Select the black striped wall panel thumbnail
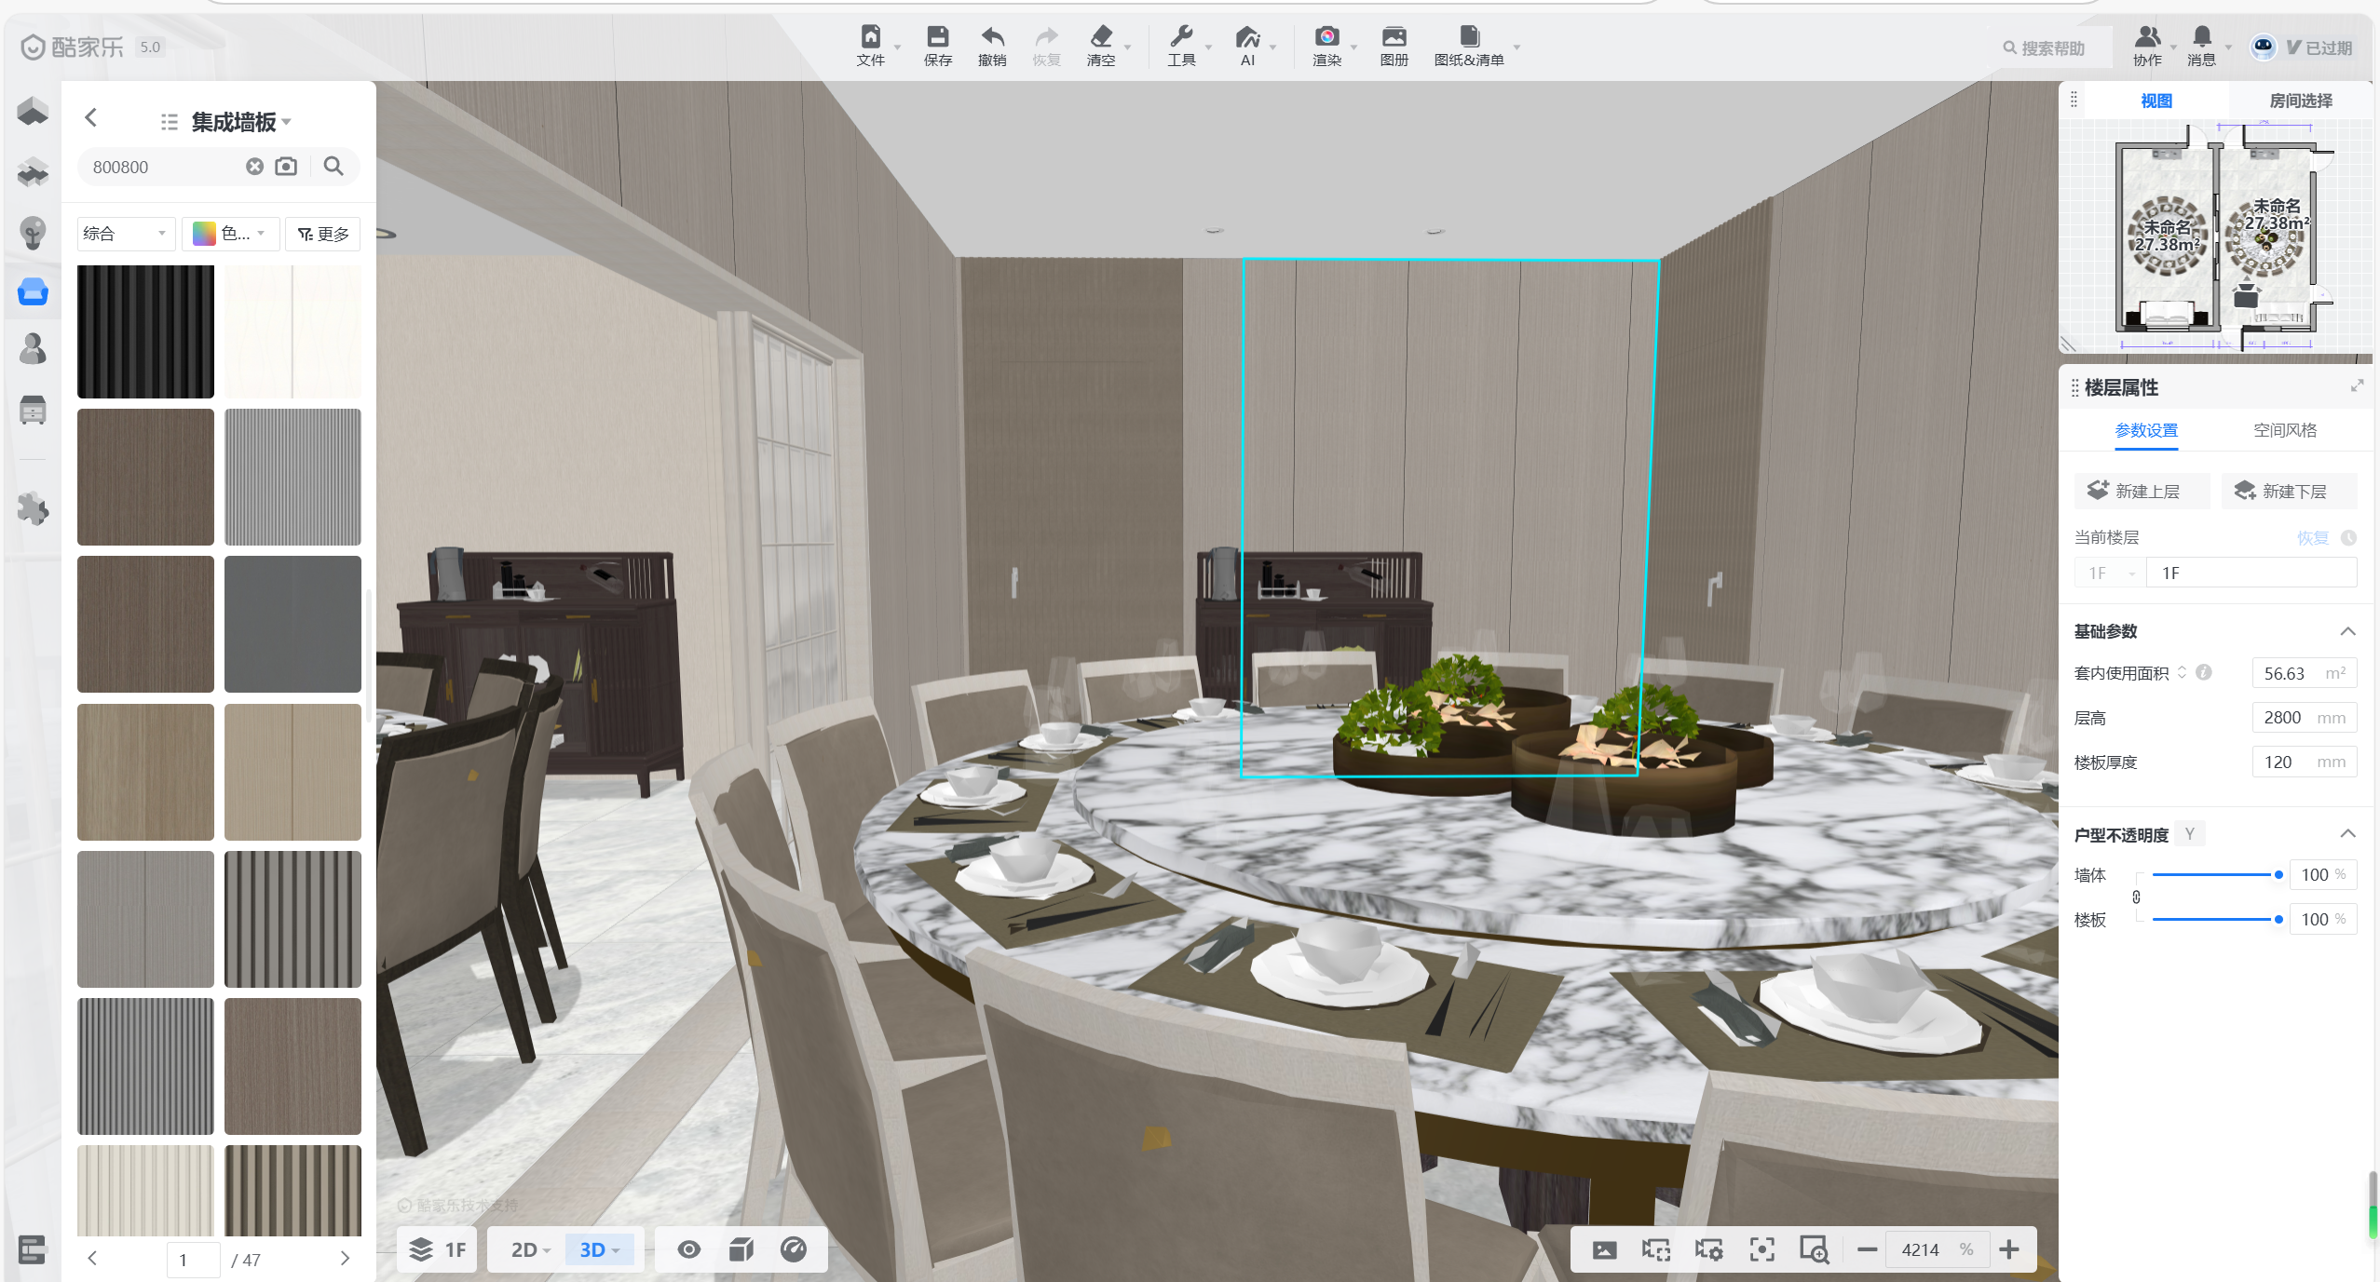2380x1282 pixels. click(145, 332)
